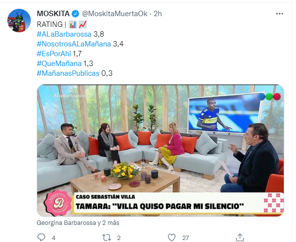Viewport: 296px width, 242px height.
Task: Retweet using the retweet arrows icon
Action: (107, 238)
